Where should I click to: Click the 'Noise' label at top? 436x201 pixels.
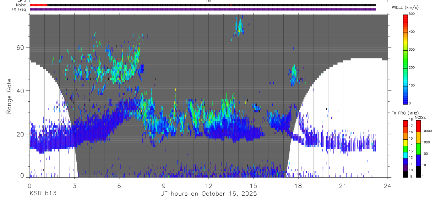[x=21, y=5]
